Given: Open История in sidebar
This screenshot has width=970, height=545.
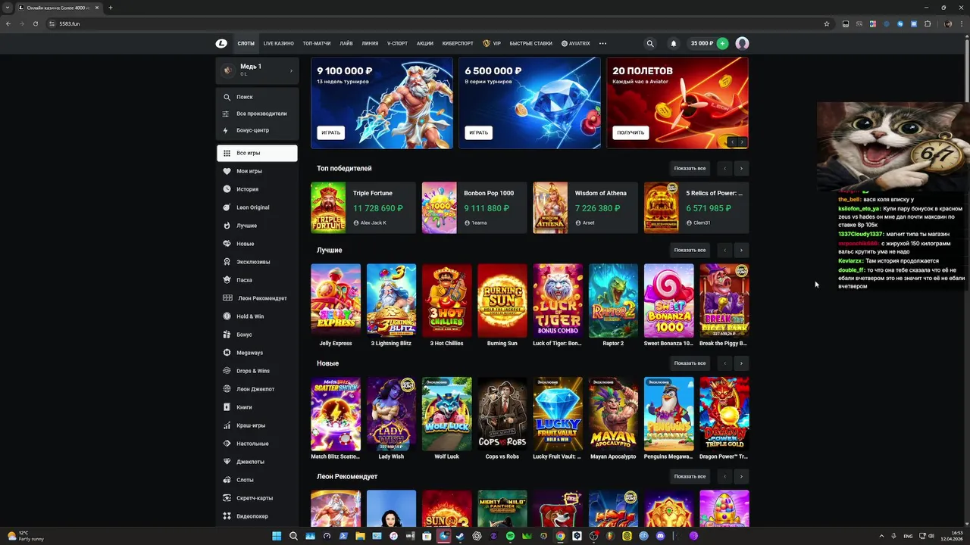Looking at the screenshot, I should click(x=257, y=189).
